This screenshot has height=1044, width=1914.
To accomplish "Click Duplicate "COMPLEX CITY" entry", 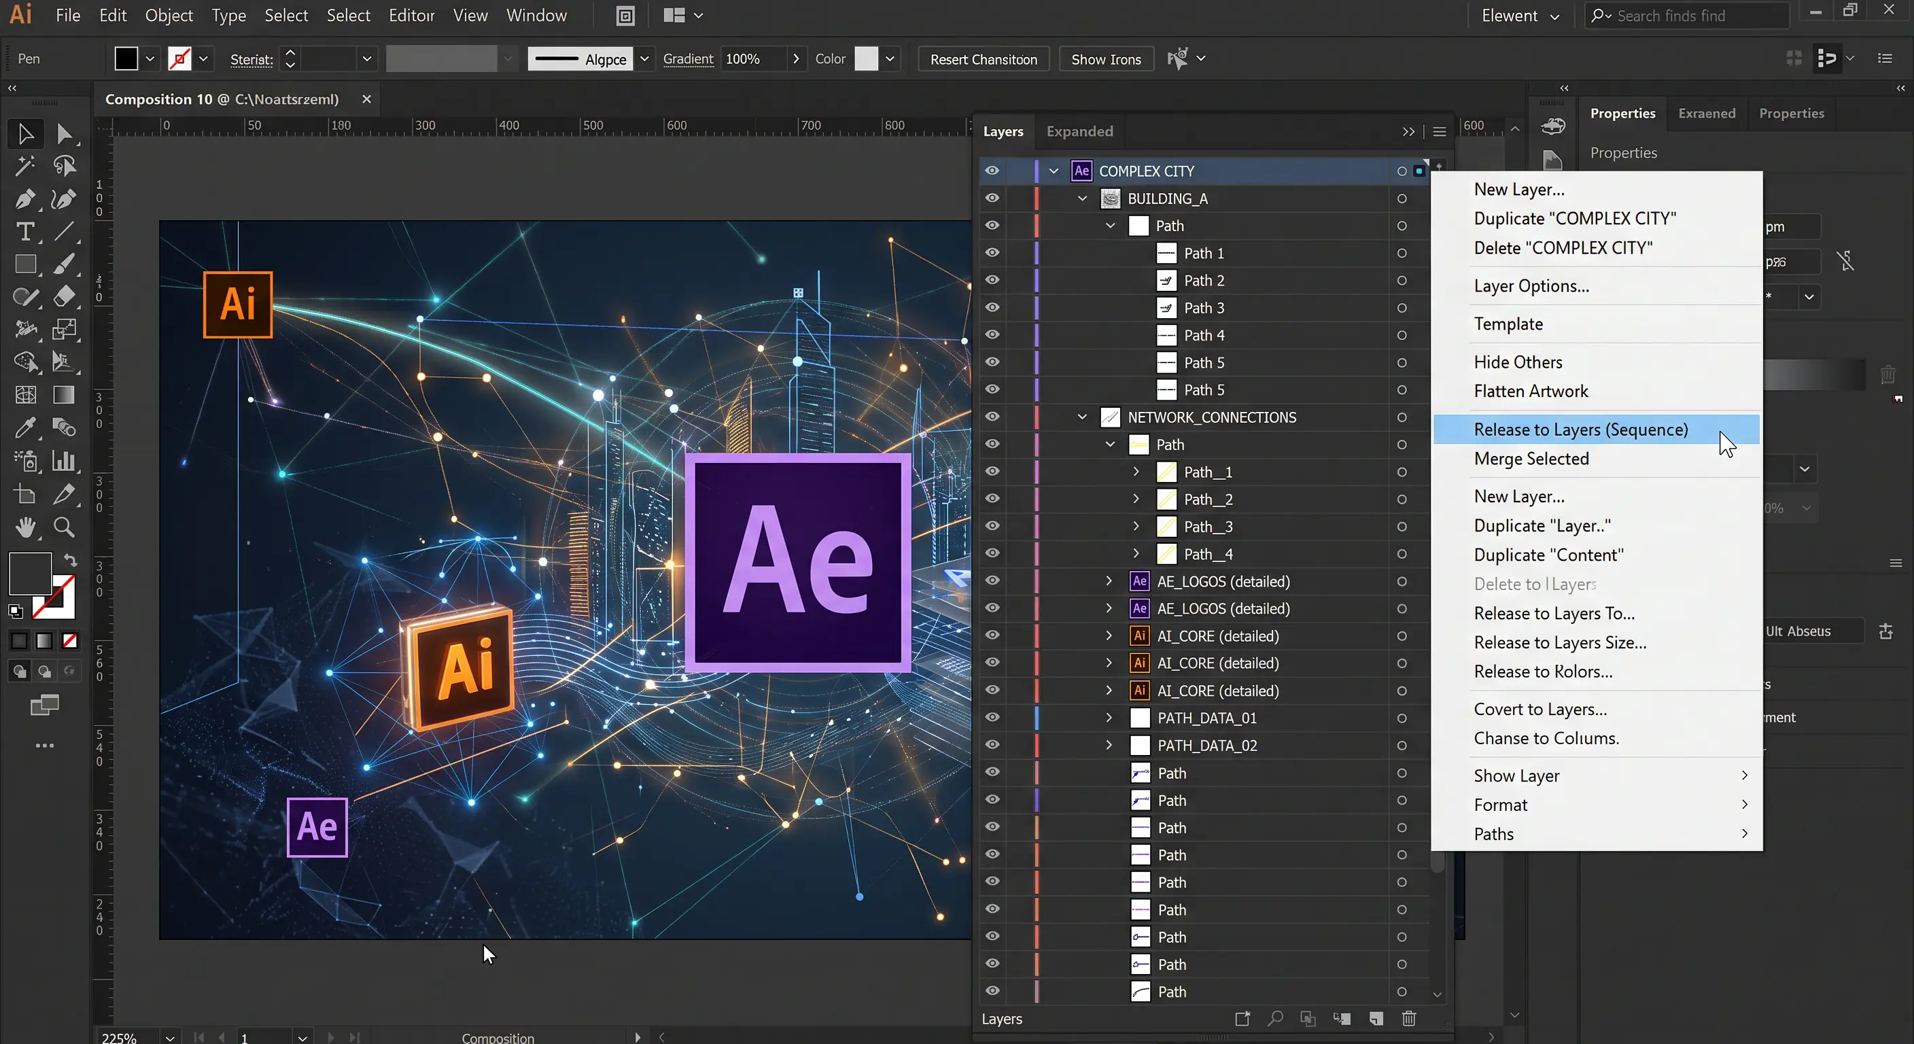I will click(x=1576, y=218).
